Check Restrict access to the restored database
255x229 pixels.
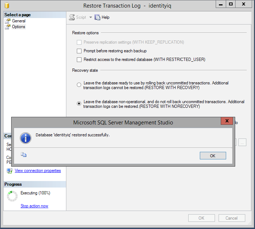coord(79,60)
